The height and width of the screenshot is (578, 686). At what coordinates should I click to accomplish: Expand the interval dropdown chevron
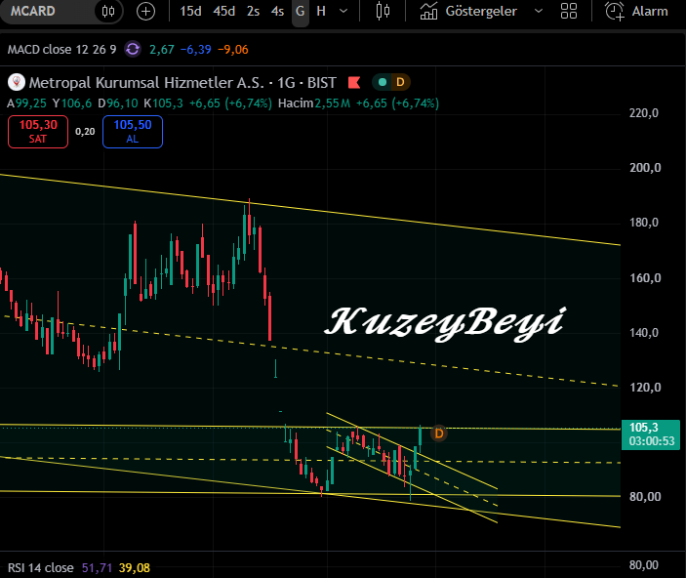pos(343,11)
